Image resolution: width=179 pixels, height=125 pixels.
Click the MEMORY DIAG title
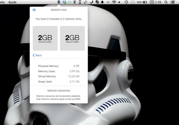pyautogui.click(x=59, y=10)
